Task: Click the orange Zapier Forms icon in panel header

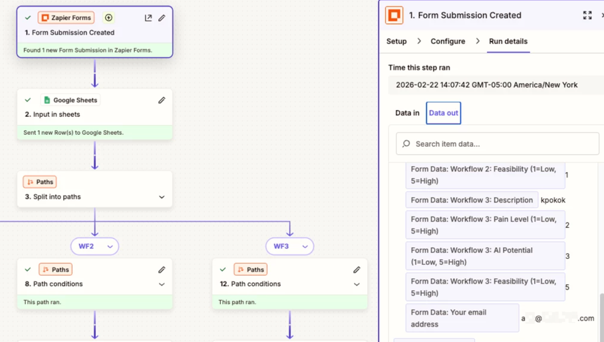Action: (394, 15)
